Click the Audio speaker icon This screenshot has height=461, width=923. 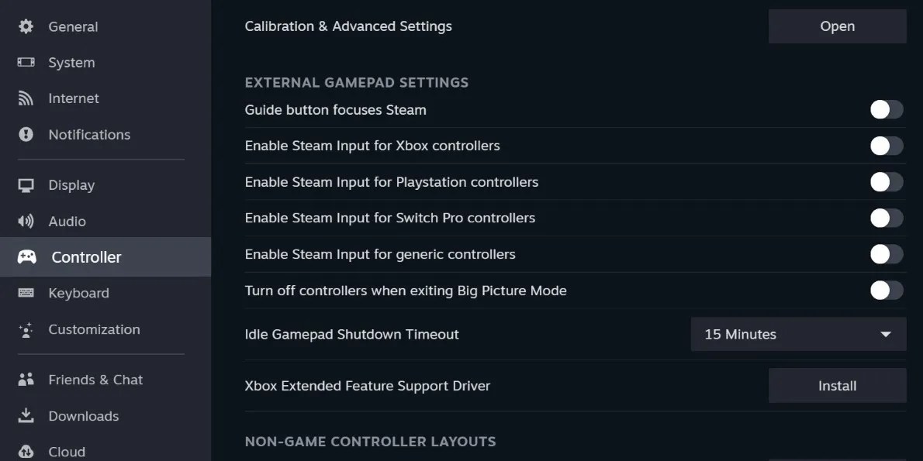point(26,221)
